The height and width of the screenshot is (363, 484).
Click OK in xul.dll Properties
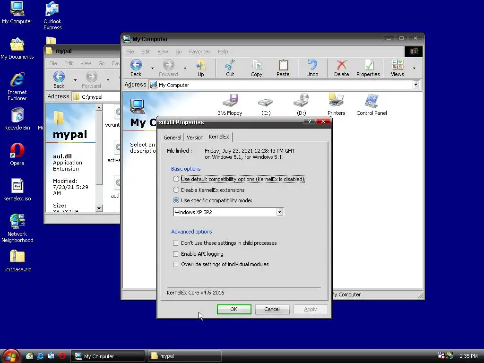[233, 309]
